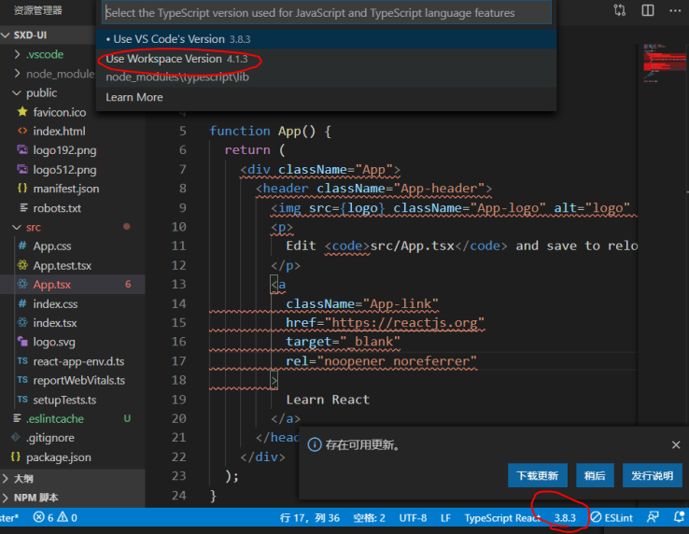Click the "Learn React" text in editor
Image resolution: width=689 pixels, height=534 pixels.
[328, 399]
